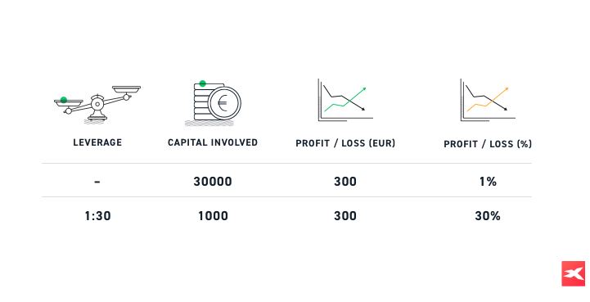Viewport: 590px width, 302px height.
Task: Click the orange-line profit/loss chart icon
Action: coord(488,100)
